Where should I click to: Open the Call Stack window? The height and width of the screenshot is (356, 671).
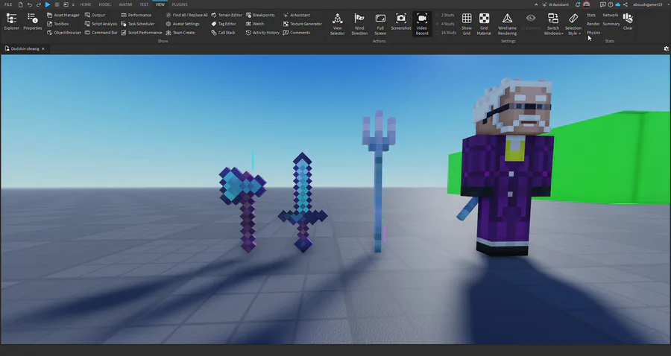click(224, 33)
